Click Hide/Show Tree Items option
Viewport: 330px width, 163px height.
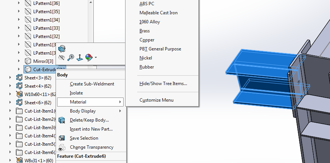163,84
